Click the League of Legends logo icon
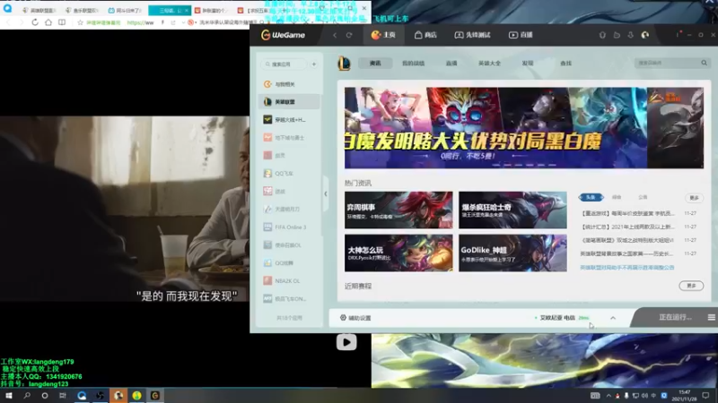This screenshot has width=718, height=403. pos(344,63)
